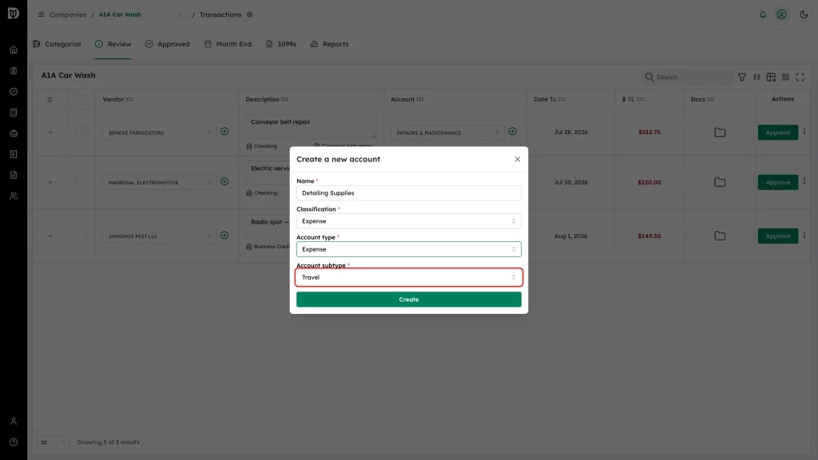
Task: Open the Repairs & Maintenance account dropdown
Action: (447, 133)
